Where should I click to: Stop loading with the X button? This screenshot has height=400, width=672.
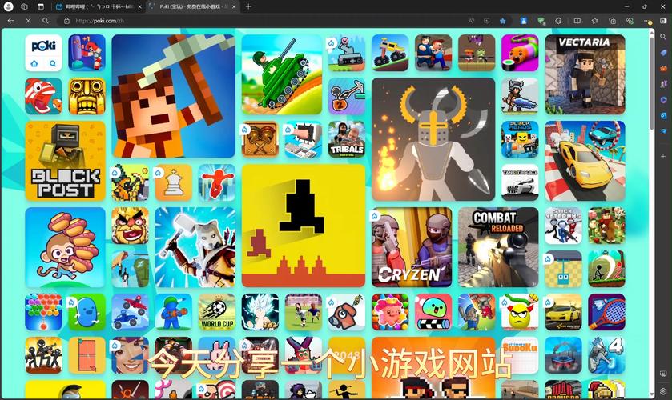coord(28,21)
